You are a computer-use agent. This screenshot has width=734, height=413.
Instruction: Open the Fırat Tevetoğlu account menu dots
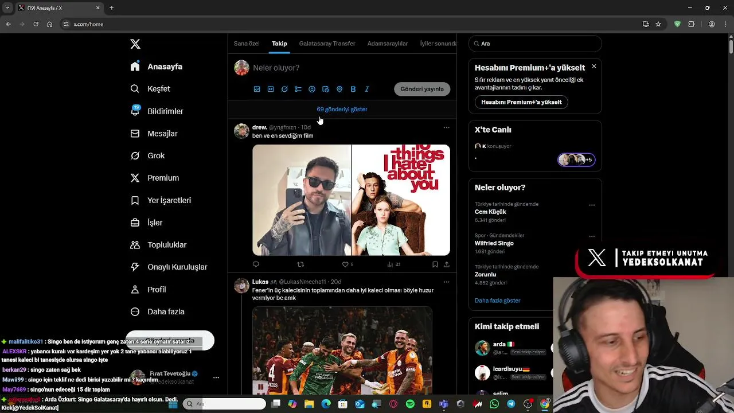pos(216,377)
